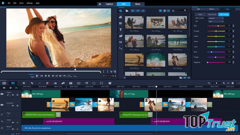Viewport: 240px width, 135px height.
Task: Open the Mask Creator icon
Action: coord(94,83)
